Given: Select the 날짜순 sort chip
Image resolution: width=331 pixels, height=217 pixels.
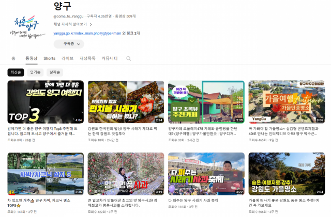Looking at the screenshot, I should coord(55,72).
